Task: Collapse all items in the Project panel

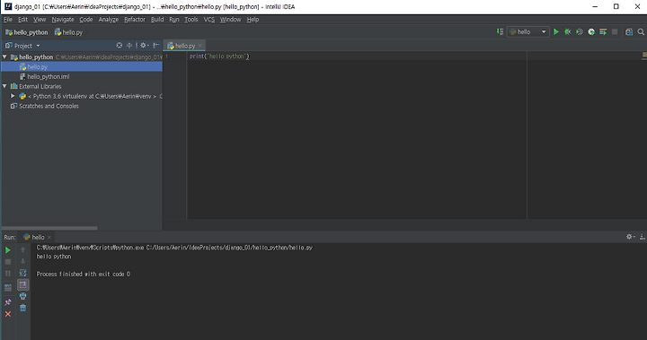Action: pyautogui.click(x=129, y=46)
